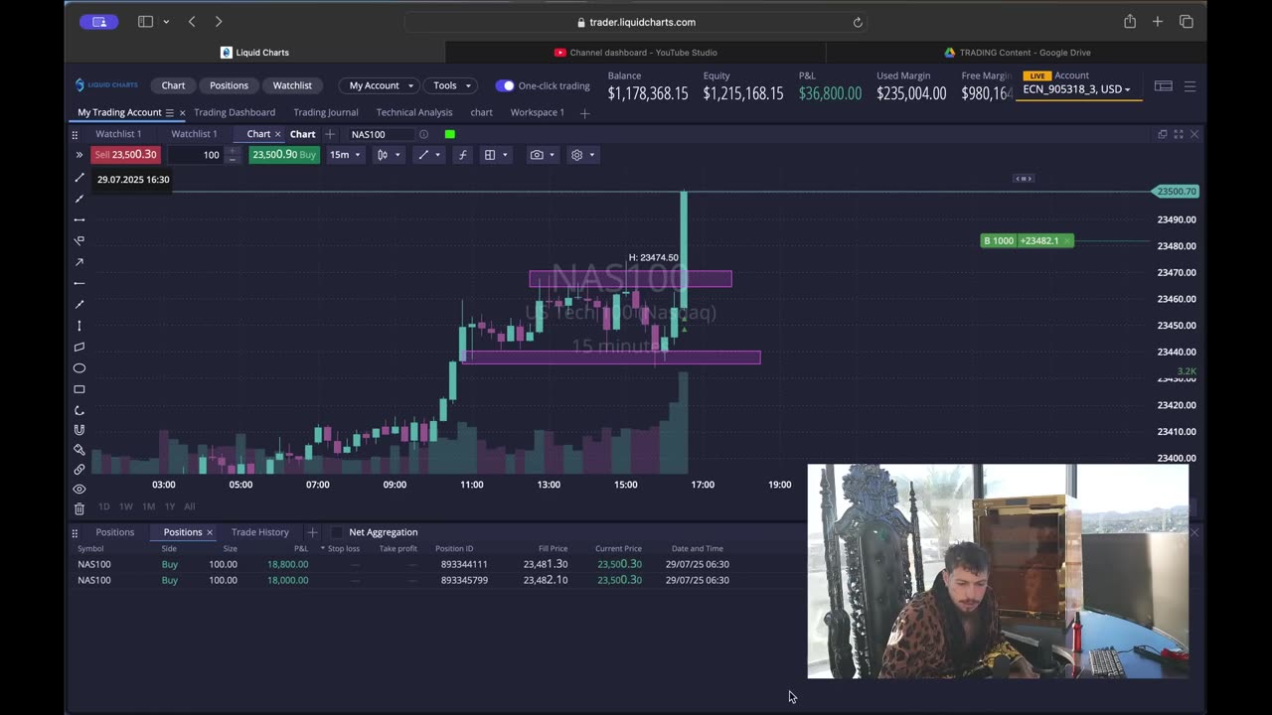
Task: Click the Chart pill button
Action: (x=173, y=85)
